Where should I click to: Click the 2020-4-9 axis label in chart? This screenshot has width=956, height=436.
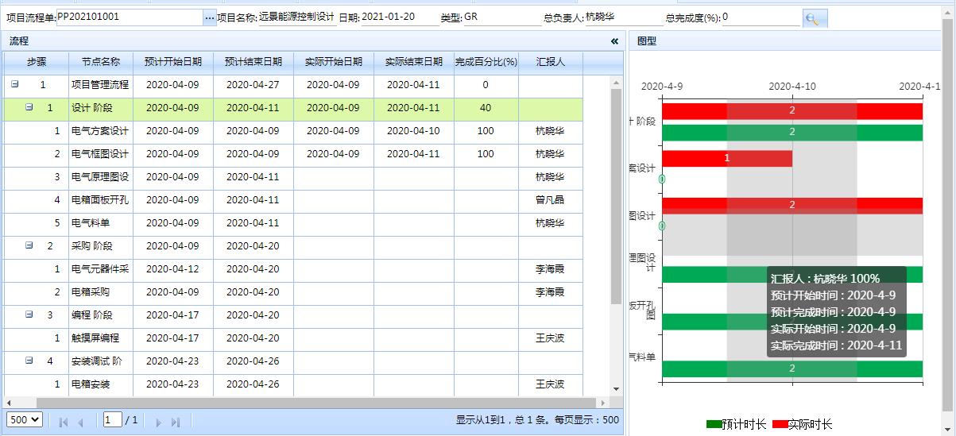pos(662,86)
